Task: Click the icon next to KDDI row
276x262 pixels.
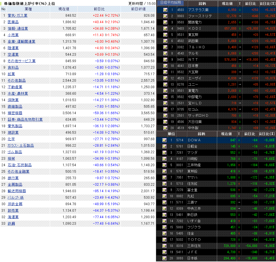Action: 165,29
